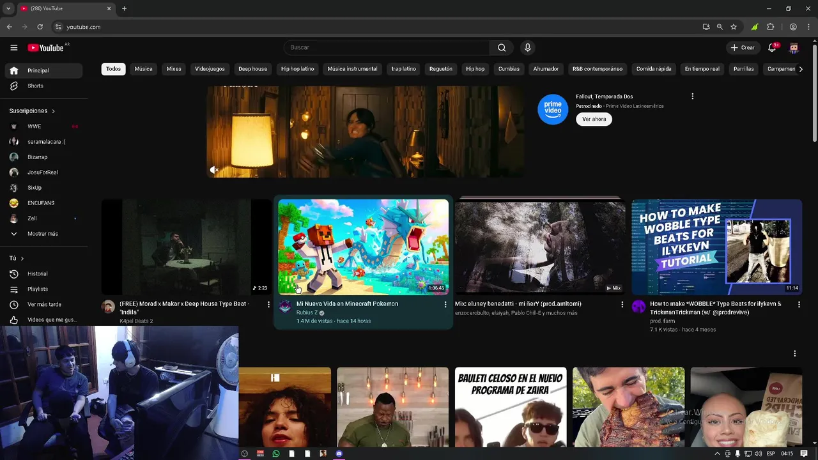Select the trap latino chip

(403, 69)
